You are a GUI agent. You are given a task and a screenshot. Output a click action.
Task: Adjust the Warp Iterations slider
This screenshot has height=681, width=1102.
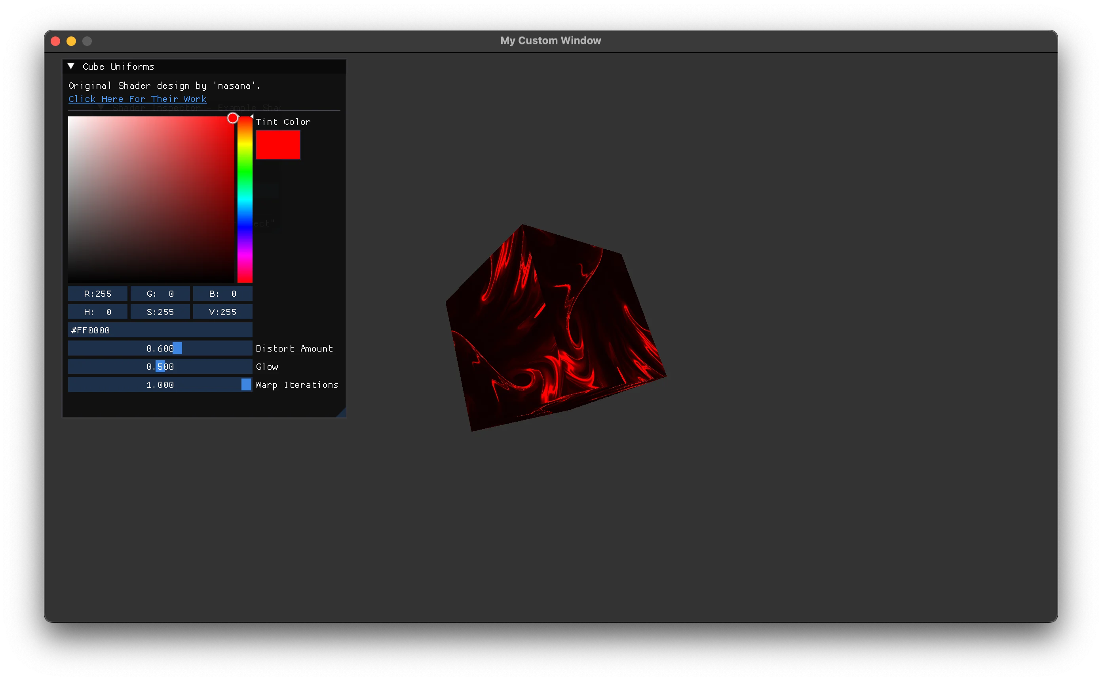pos(160,384)
